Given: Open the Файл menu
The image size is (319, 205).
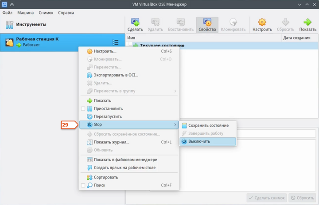Looking at the screenshot, I should click(x=8, y=13).
